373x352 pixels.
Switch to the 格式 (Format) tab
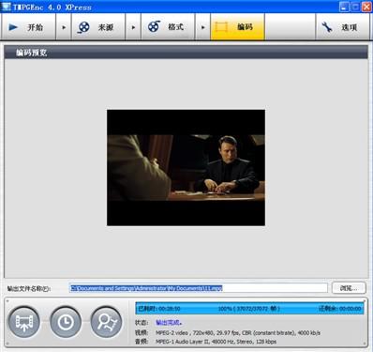pos(168,27)
